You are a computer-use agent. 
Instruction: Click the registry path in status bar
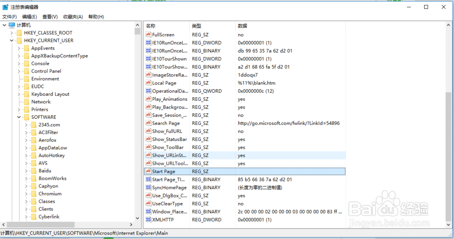[84, 233]
